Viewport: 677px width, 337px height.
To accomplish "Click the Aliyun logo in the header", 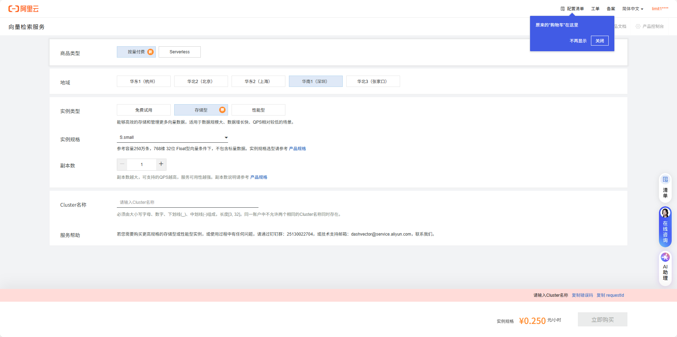I will point(23,9).
